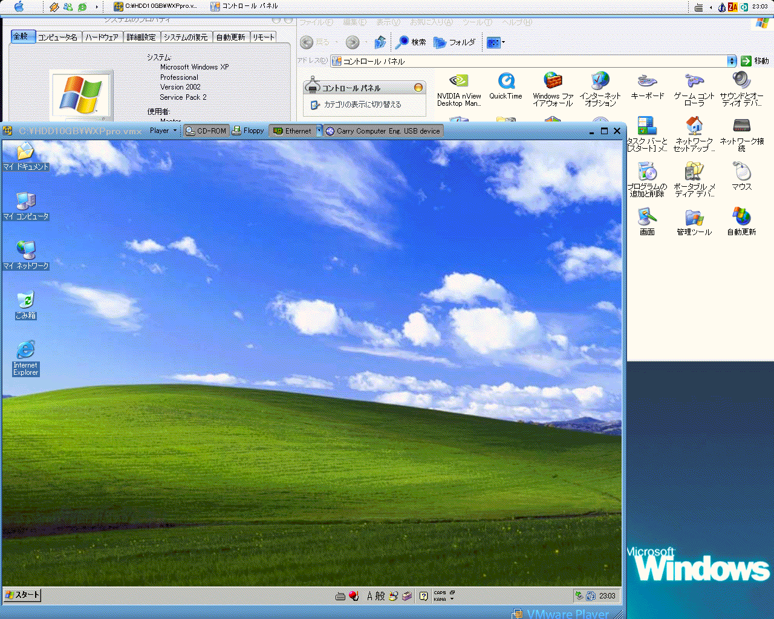The image size is (774, 619).
Task: Click the IME help question mark icon
Action: 423,596
